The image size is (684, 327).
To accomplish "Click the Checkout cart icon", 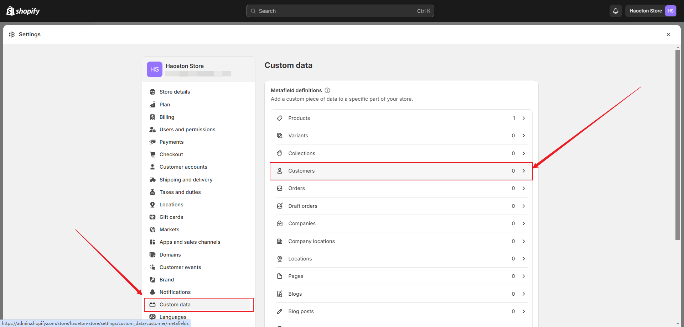I will 152,154.
